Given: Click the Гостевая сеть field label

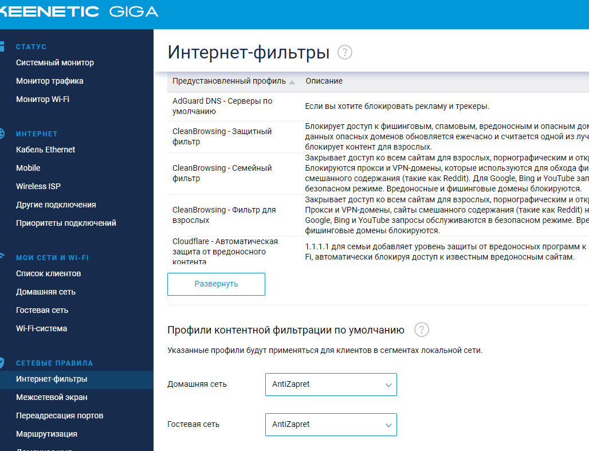Looking at the screenshot, I should pos(193,424).
